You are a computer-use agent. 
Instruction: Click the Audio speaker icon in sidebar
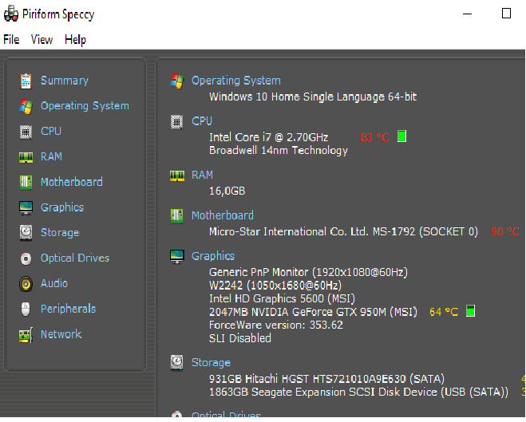tap(26, 284)
